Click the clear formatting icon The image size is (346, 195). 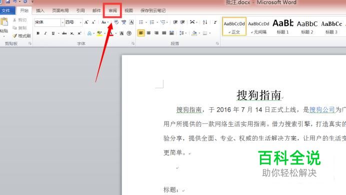tap(116, 22)
